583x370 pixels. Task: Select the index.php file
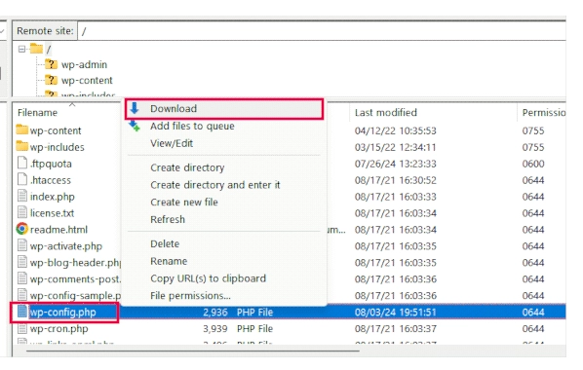52,197
